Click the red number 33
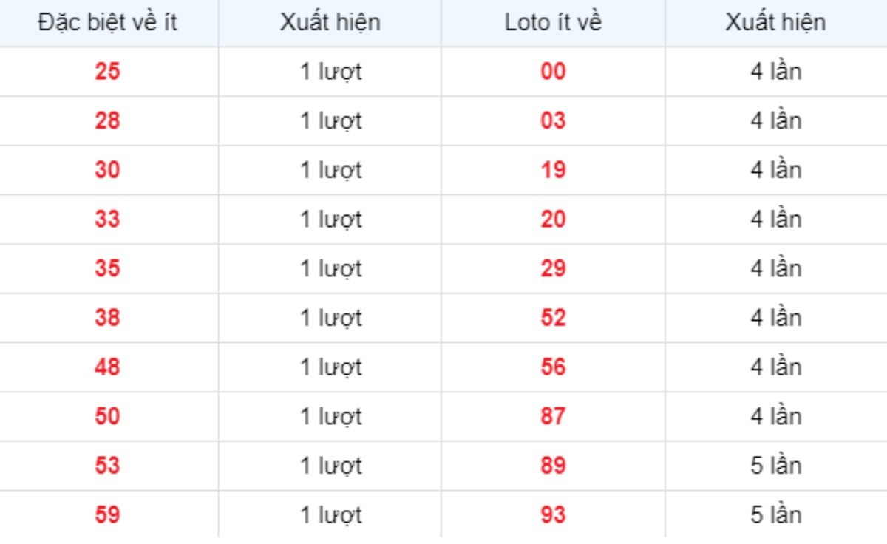Viewport: 887px width, 544px height. [107, 220]
